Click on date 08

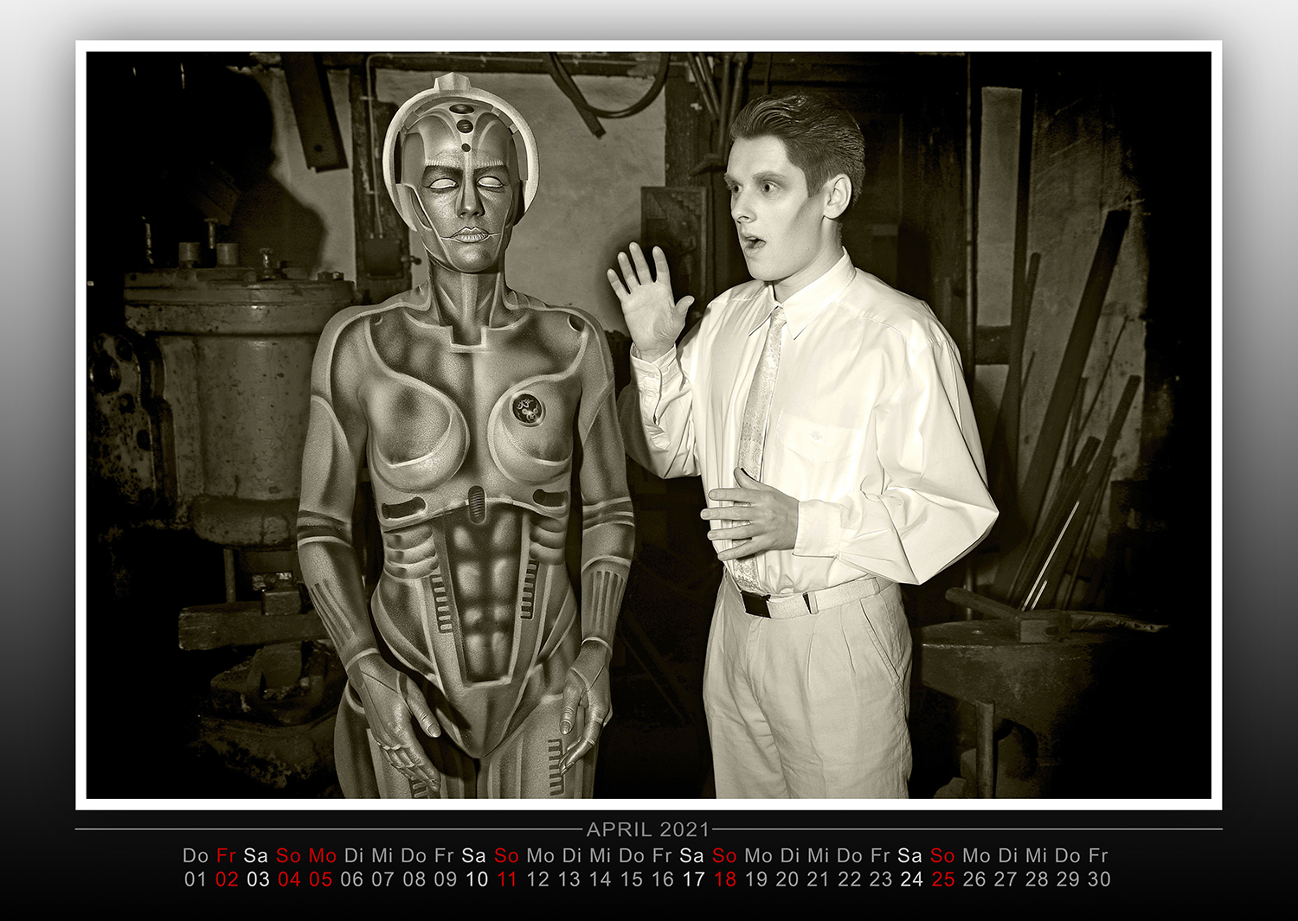click(x=414, y=879)
